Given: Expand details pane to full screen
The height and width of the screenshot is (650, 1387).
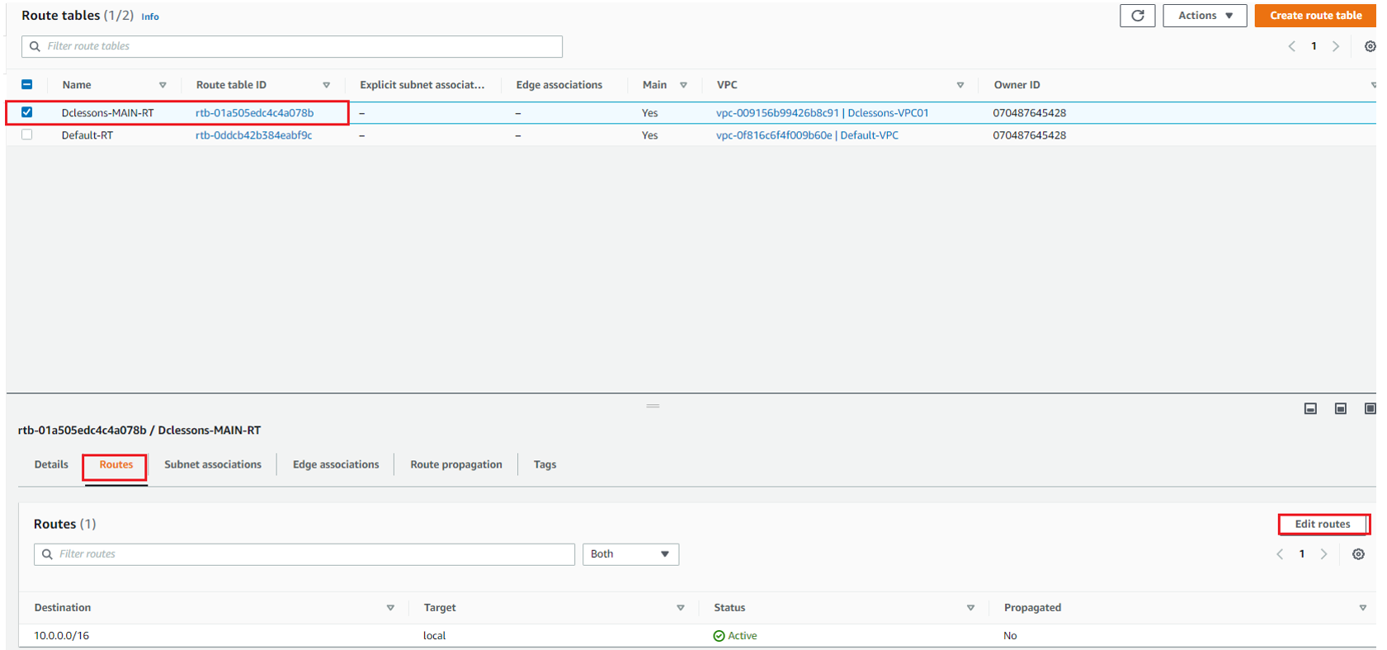Looking at the screenshot, I should coord(1370,408).
